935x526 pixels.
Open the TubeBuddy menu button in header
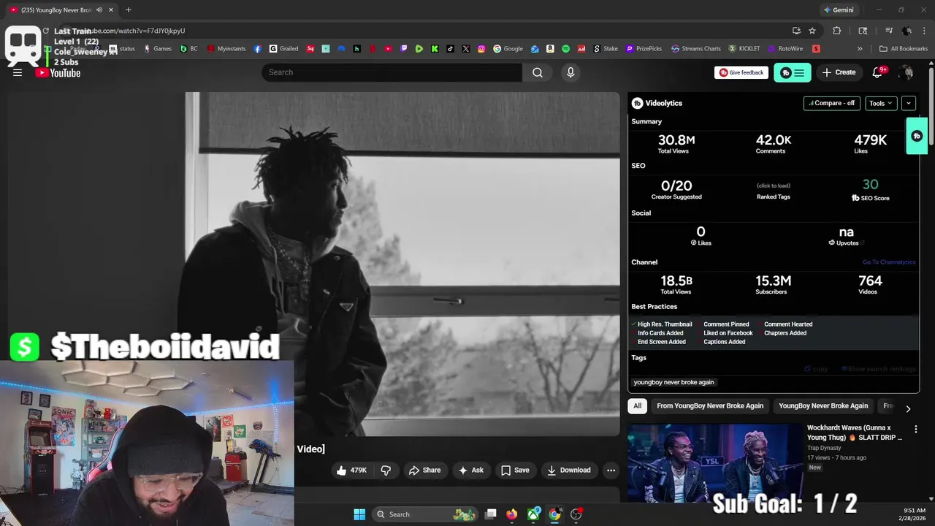[x=793, y=72]
